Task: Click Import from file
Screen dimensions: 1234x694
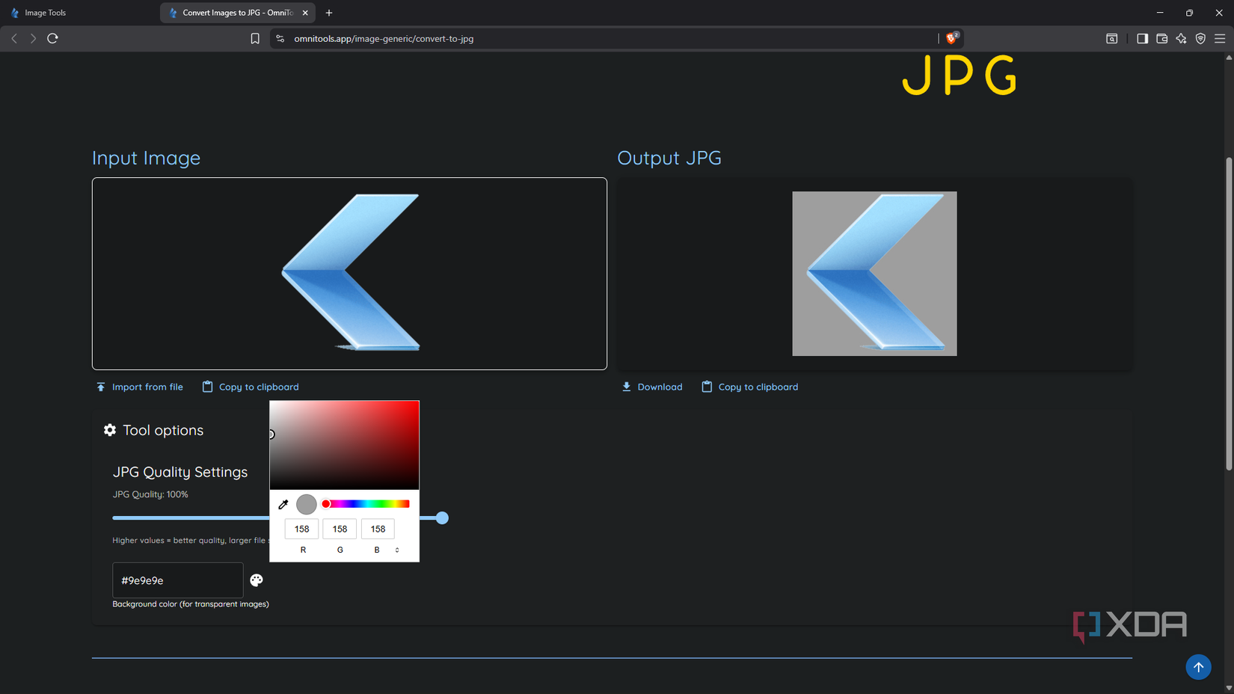Action: pyautogui.click(x=139, y=387)
